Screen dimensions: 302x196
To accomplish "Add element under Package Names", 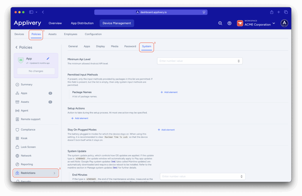I will pyautogui.click(x=169, y=92).
